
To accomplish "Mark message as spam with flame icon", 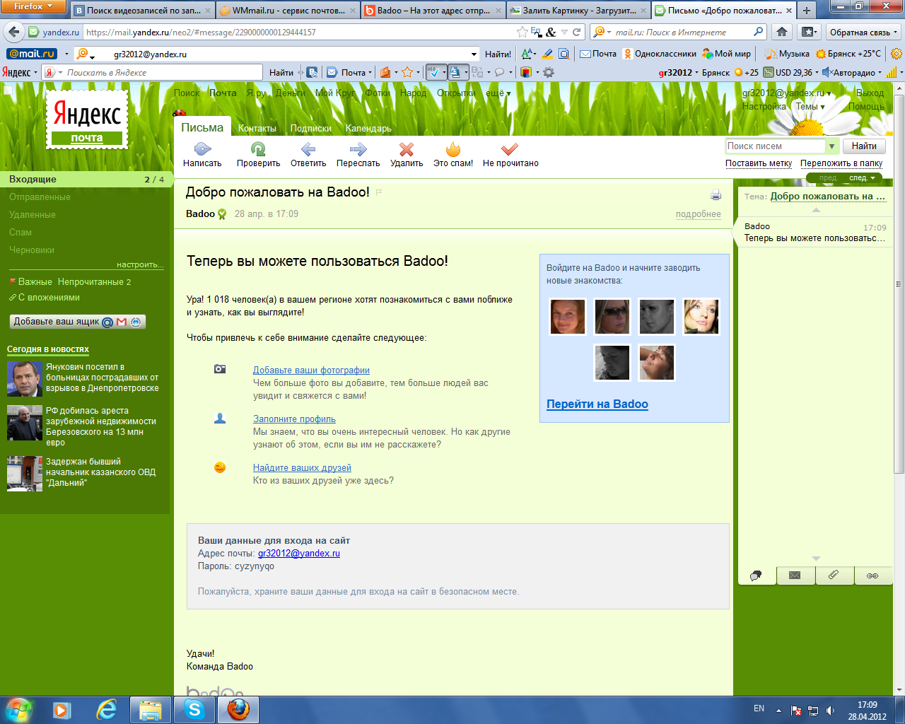I will (453, 149).
